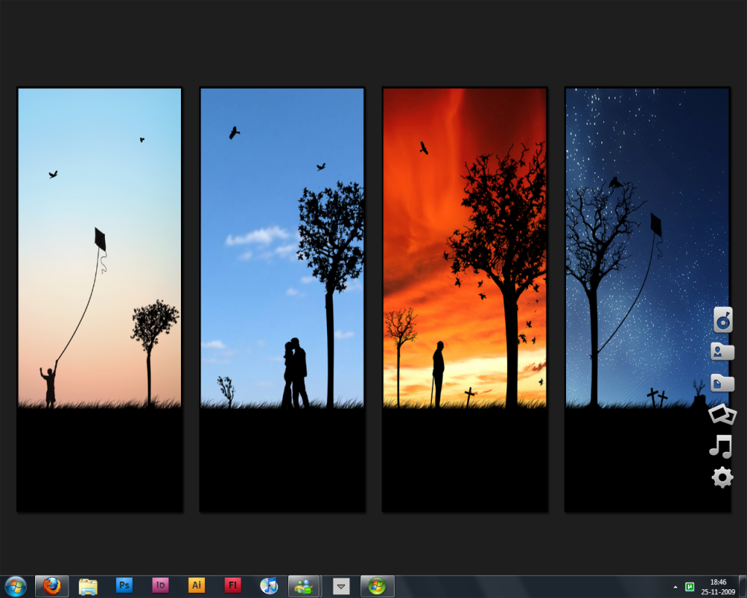Open the Windows Start menu
Viewport: 747px width, 598px height.
tap(15, 586)
